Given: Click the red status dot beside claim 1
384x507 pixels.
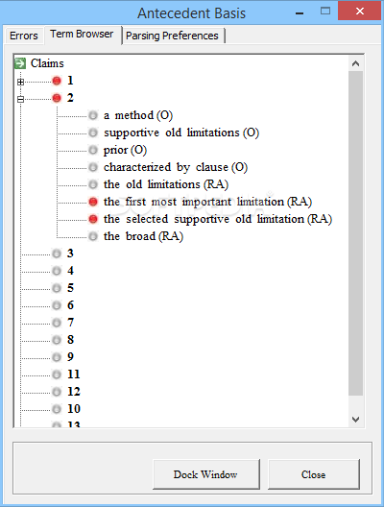Looking at the screenshot, I should click(57, 81).
